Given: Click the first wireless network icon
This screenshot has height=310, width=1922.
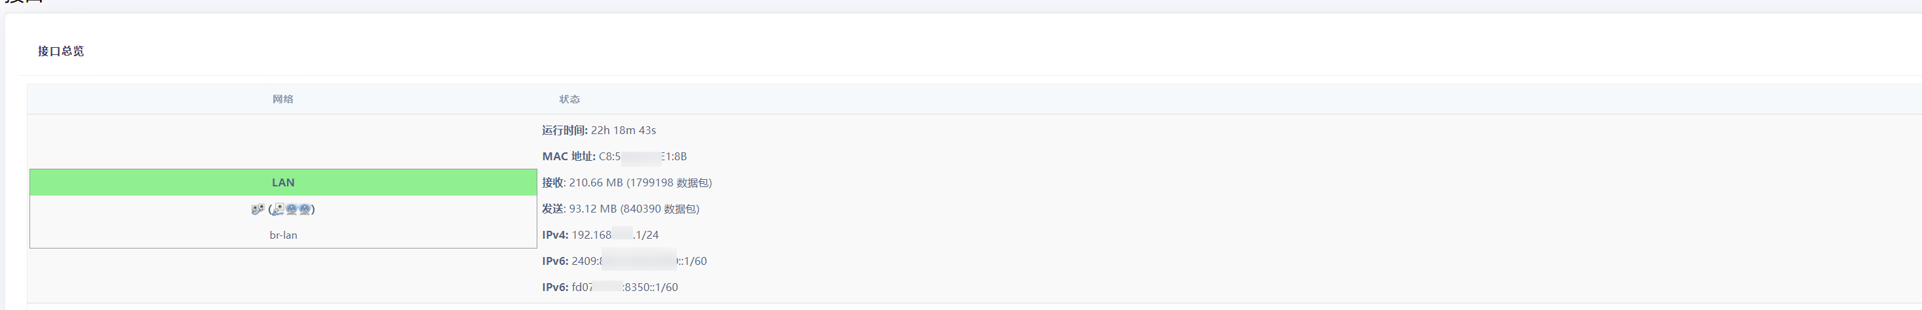Looking at the screenshot, I should click(292, 209).
